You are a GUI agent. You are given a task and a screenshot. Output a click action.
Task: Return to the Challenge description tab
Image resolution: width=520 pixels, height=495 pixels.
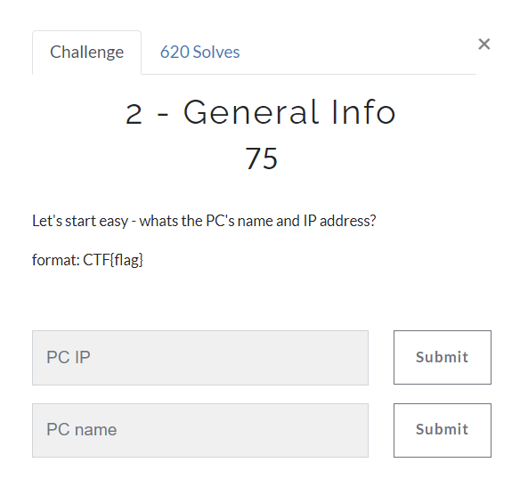[87, 52]
